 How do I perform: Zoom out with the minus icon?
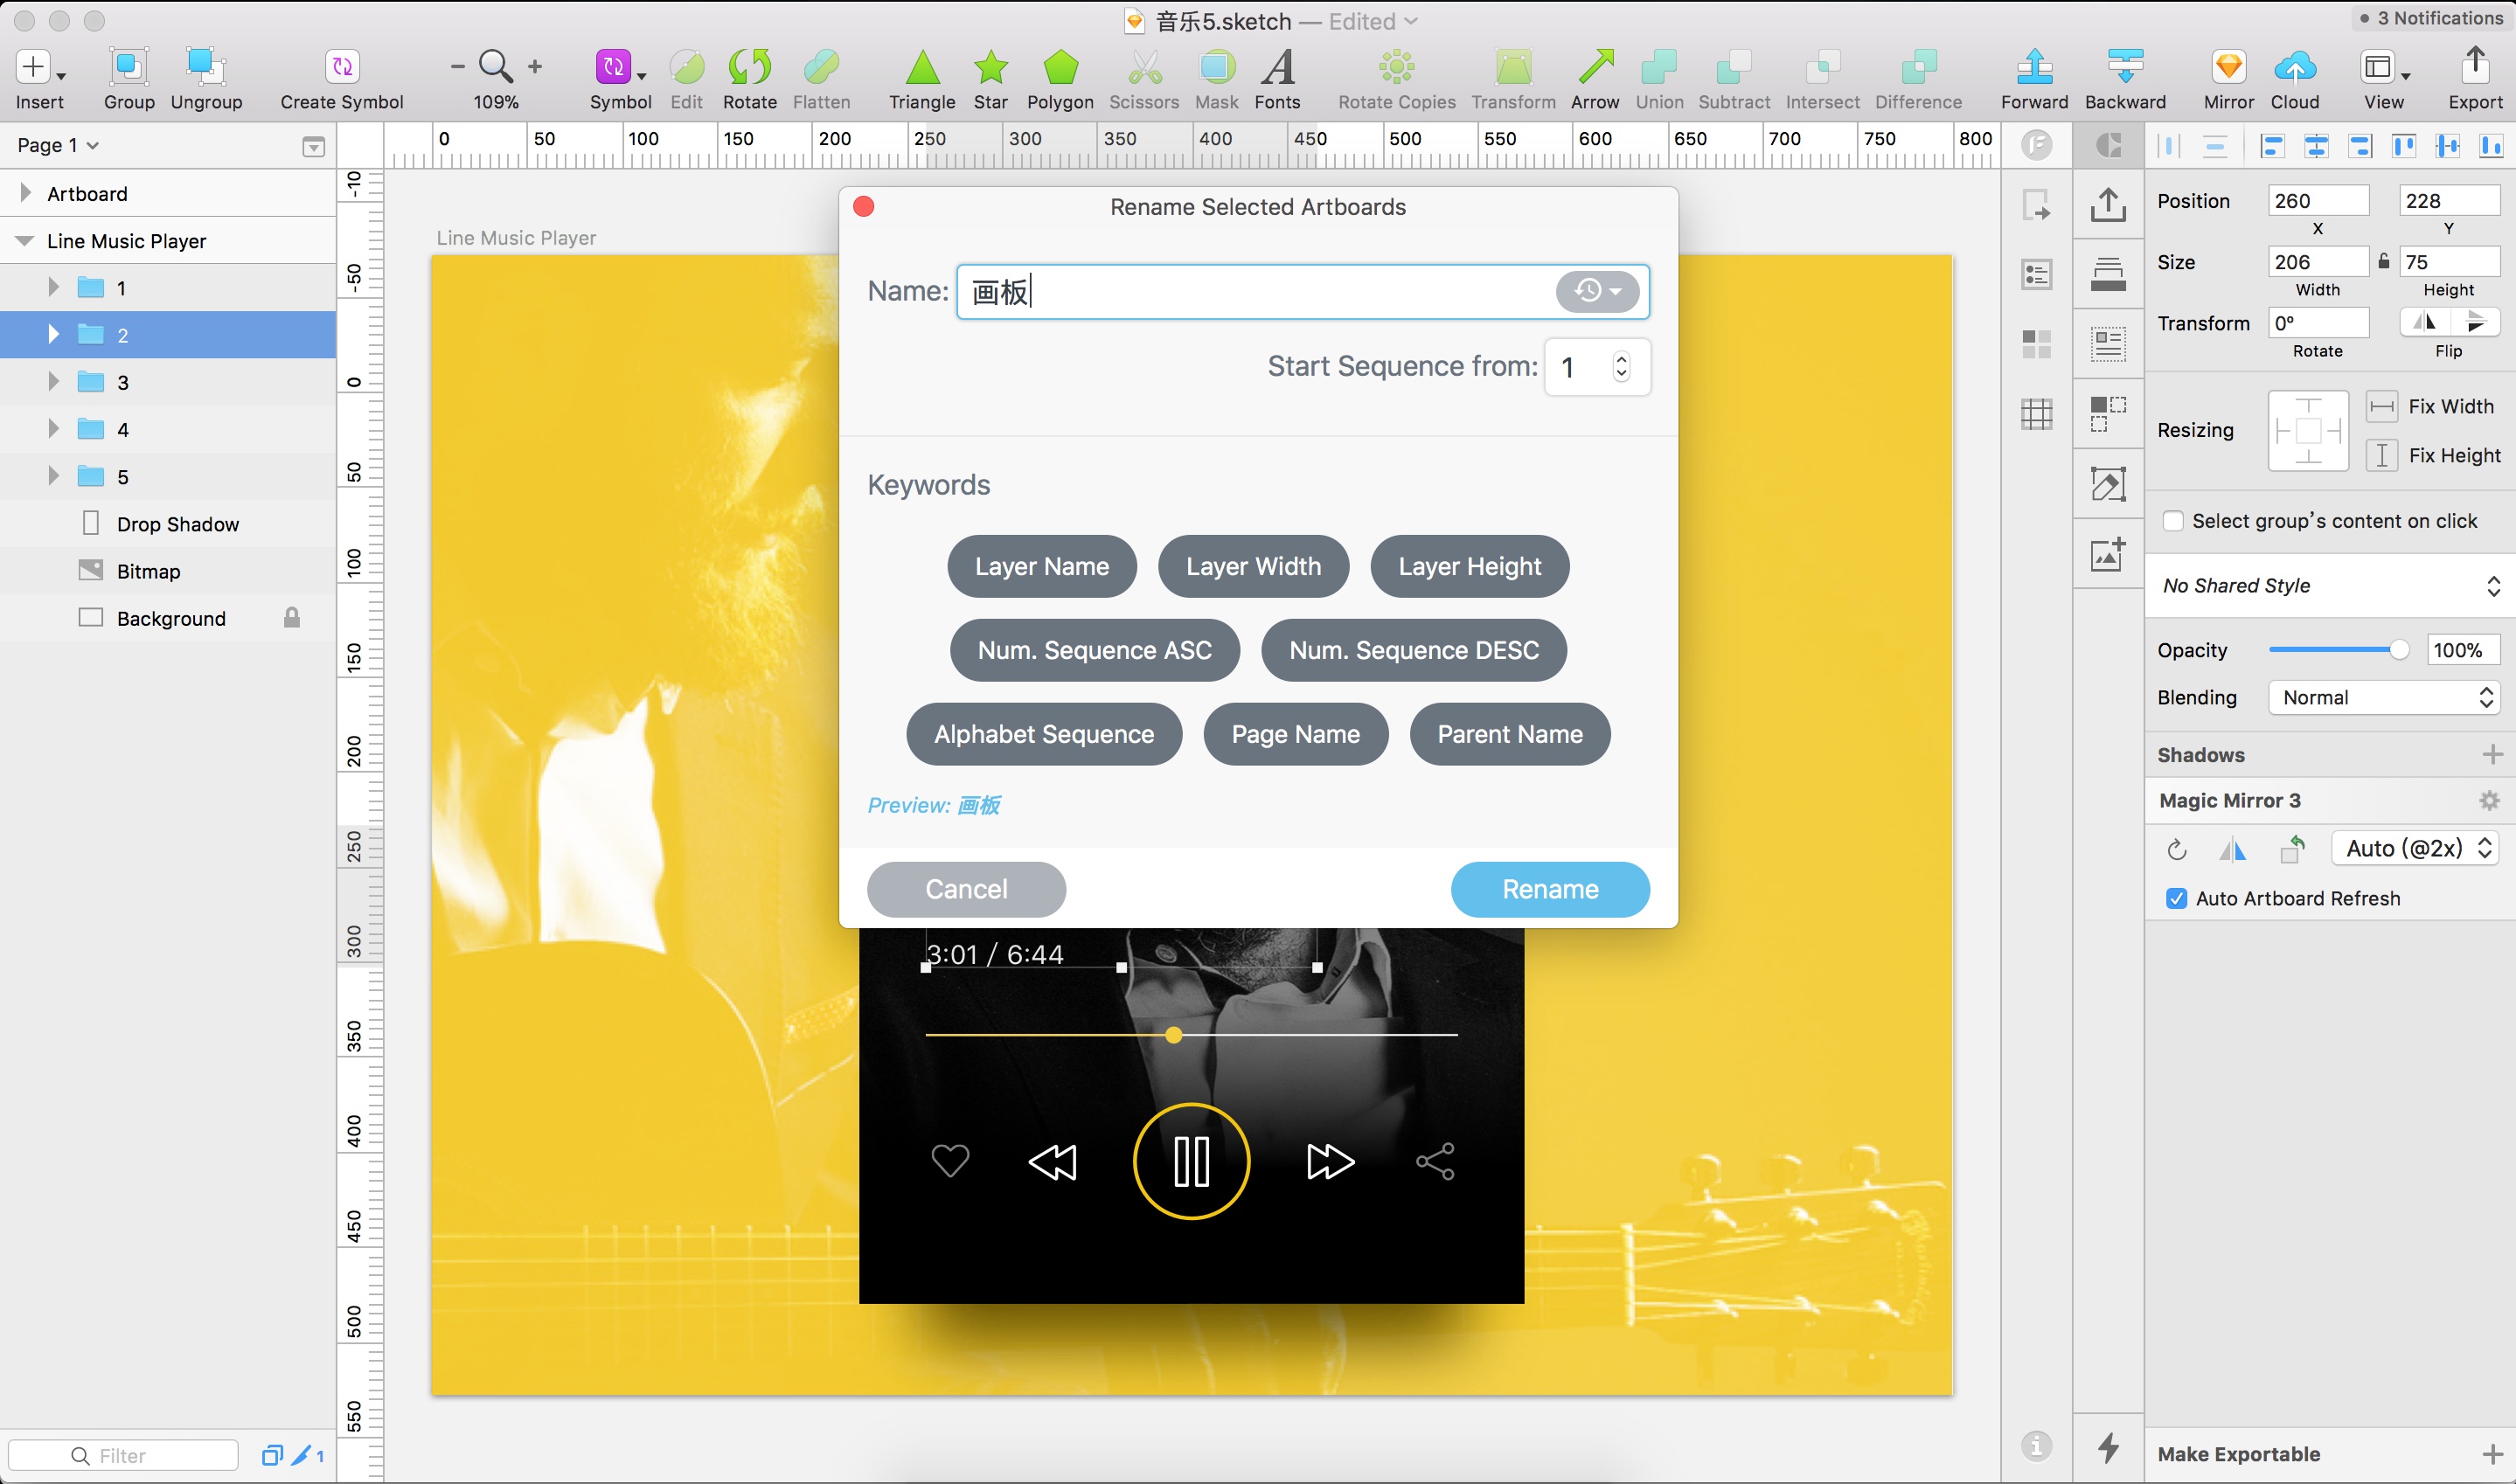click(x=457, y=67)
